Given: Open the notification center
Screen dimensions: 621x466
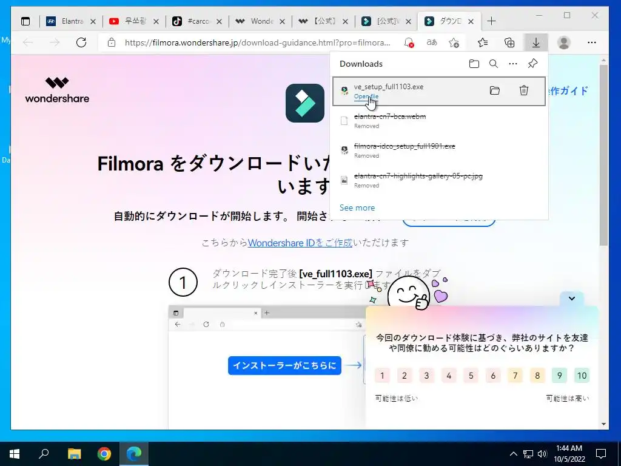Looking at the screenshot, I should (x=601, y=454).
